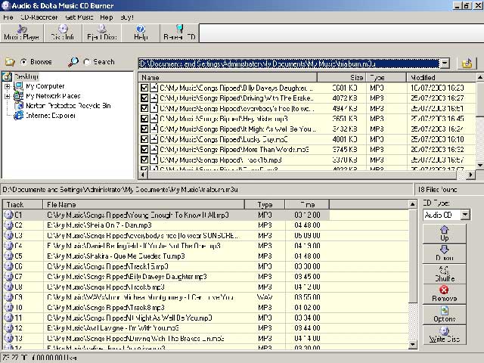484x363 pixels.
Task: Click the Time column header
Action: click(307, 204)
